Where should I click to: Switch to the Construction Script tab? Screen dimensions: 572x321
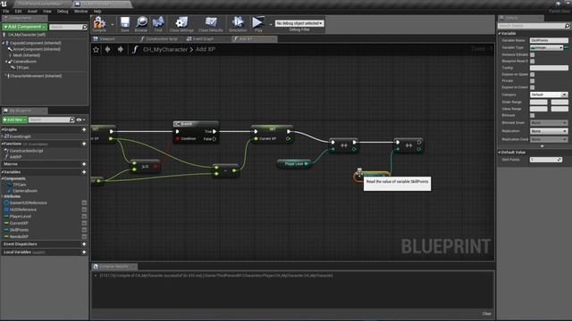(162, 39)
